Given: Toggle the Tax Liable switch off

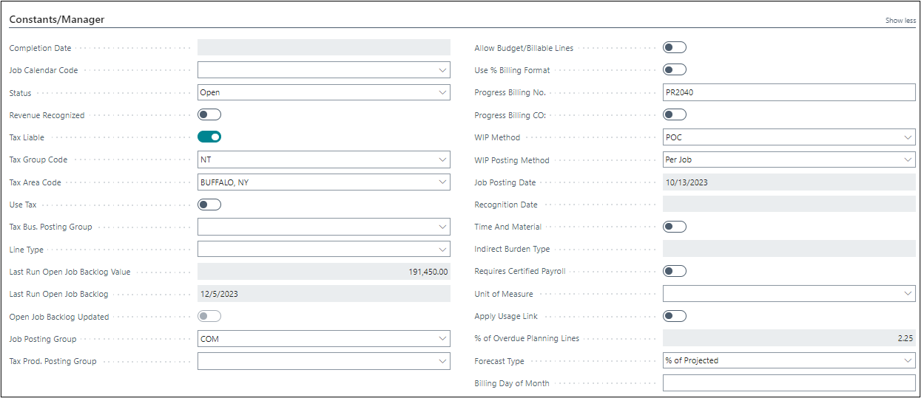Looking at the screenshot, I should 209,137.
